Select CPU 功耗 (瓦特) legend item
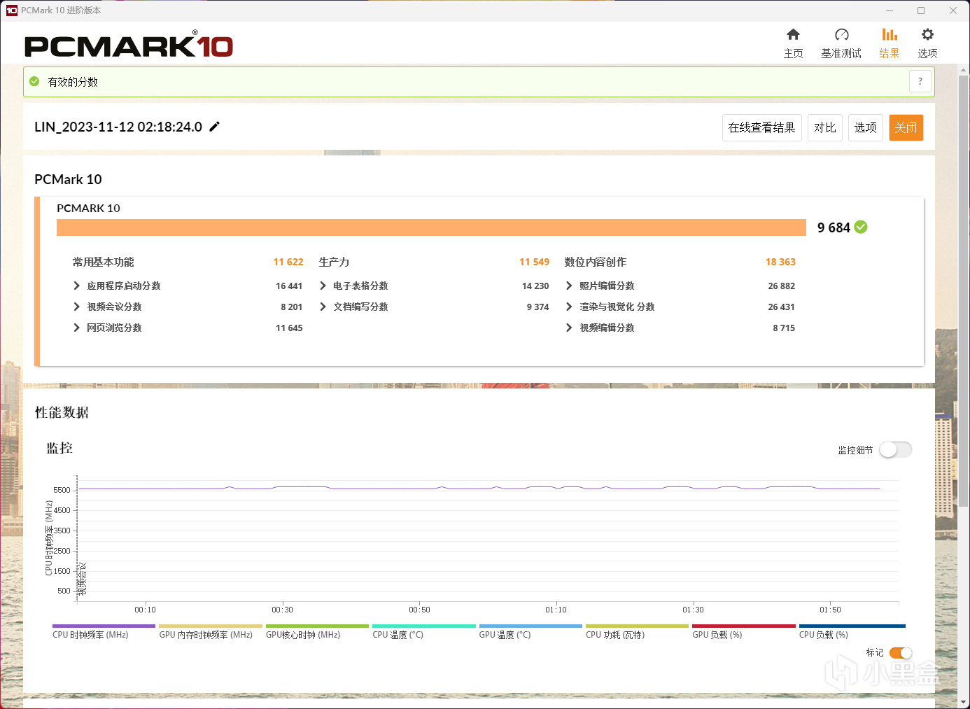The width and height of the screenshot is (970, 709). point(637,632)
